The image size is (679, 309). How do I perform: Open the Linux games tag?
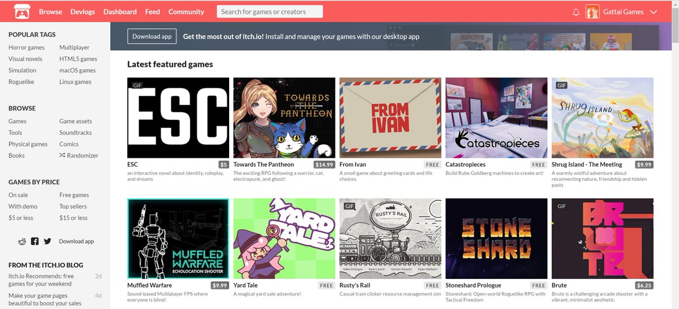pyautogui.click(x=75, y=81)
